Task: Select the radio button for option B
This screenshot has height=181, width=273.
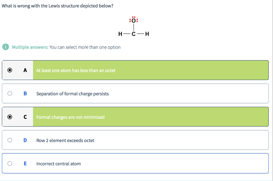Action: (10, 93)
